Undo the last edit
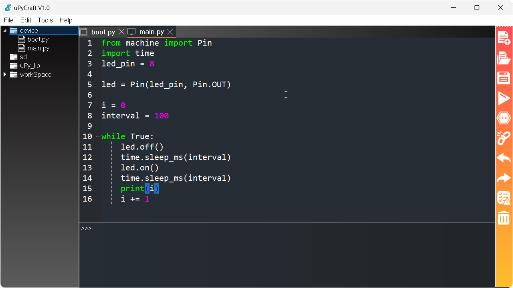 point(503,158)
